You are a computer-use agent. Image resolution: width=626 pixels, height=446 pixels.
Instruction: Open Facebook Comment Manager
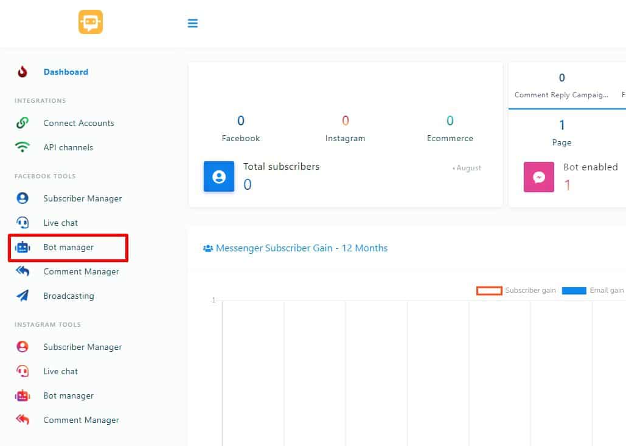point(81,271)
